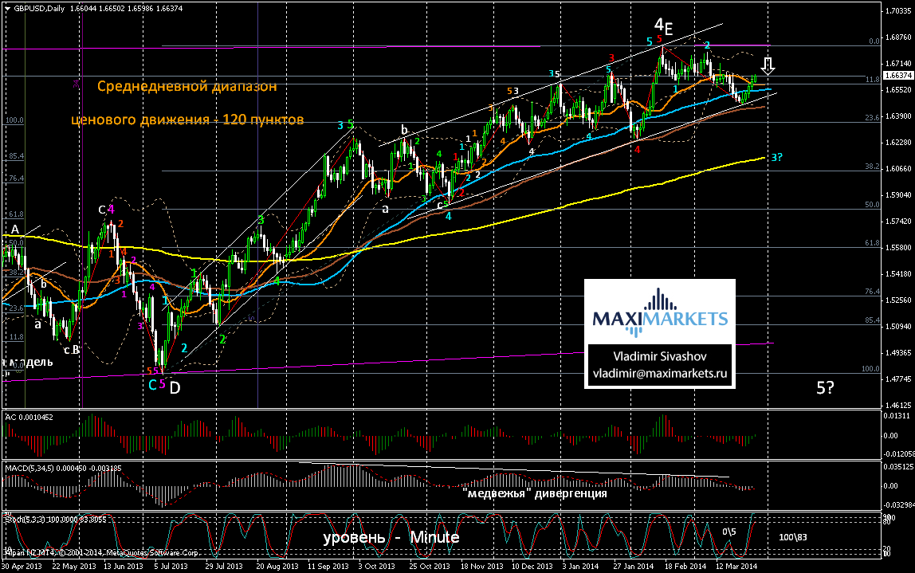Click the 1.68760 price scale value
The image size is (915, 573).
(x=899, y=37)
